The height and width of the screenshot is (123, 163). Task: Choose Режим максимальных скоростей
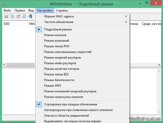pos(82,52)
